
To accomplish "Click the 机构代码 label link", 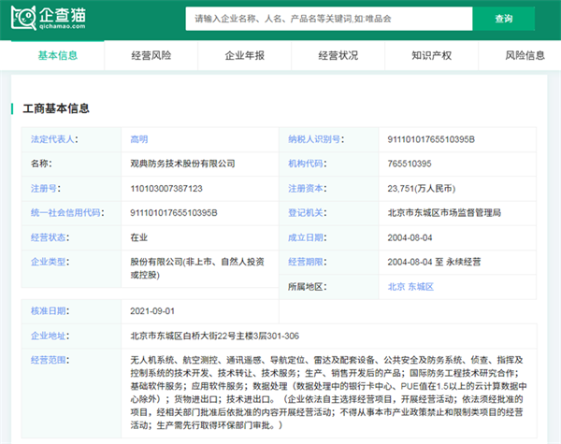I will [x=306, y=164].
